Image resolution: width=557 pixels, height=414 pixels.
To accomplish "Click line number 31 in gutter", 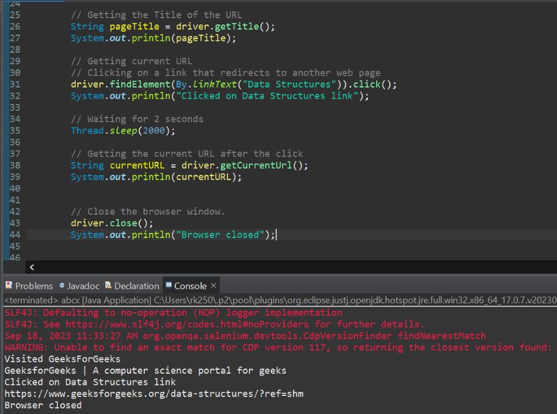I will [x=15, y=84].
